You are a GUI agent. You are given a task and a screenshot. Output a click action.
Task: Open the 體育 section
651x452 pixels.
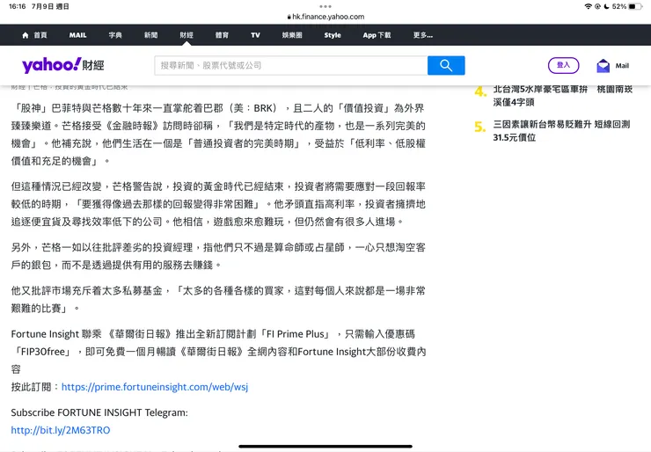click(222, 35)
